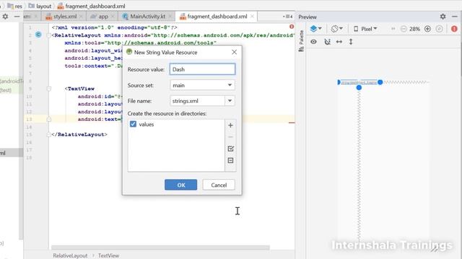Toggle autoconnect magnet icon
462x259 pixels.
pos(327,42)
